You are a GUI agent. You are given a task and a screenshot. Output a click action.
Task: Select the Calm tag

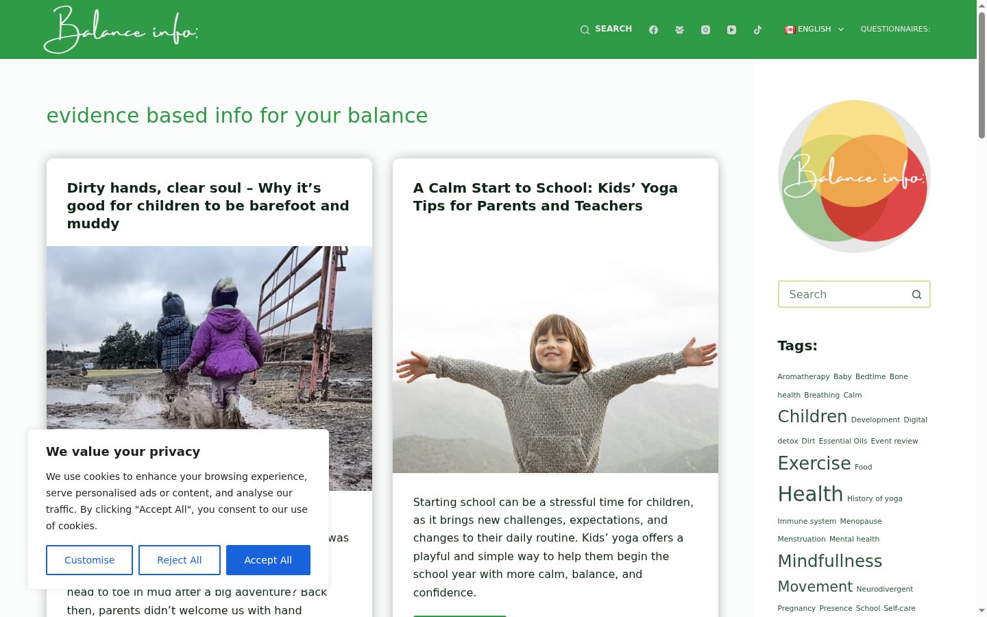coord(853,395)
